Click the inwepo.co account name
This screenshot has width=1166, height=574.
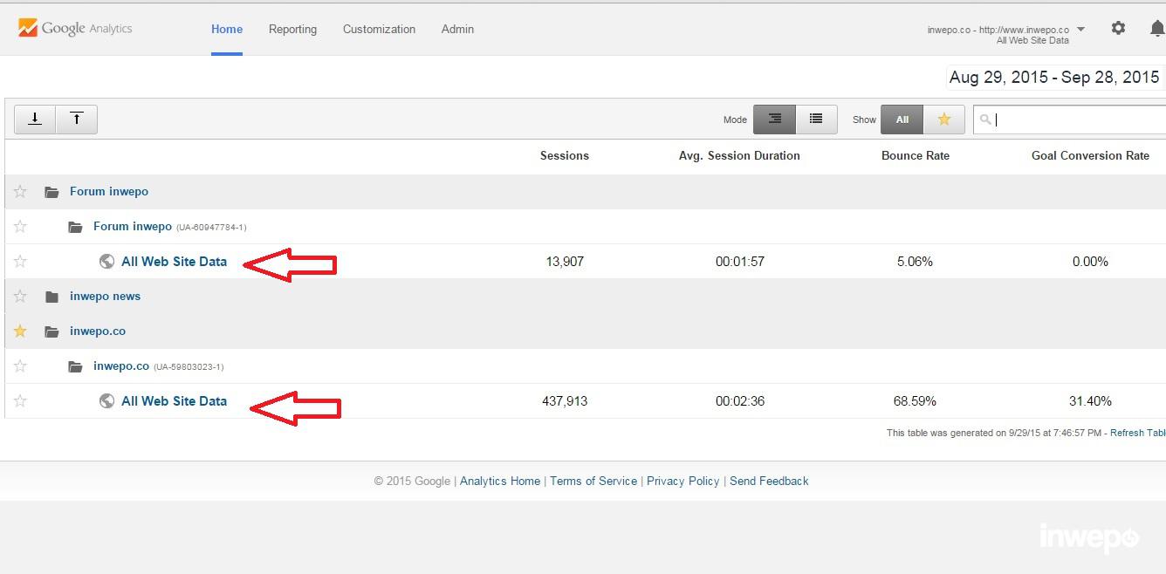point(97,331)
